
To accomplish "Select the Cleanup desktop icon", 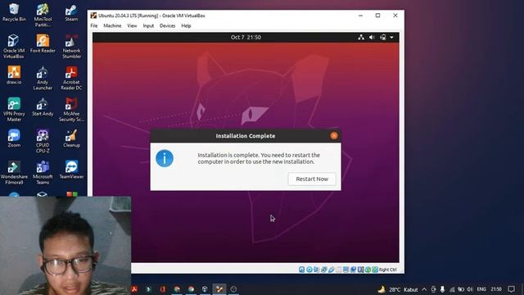I will (x=71, y=138).
